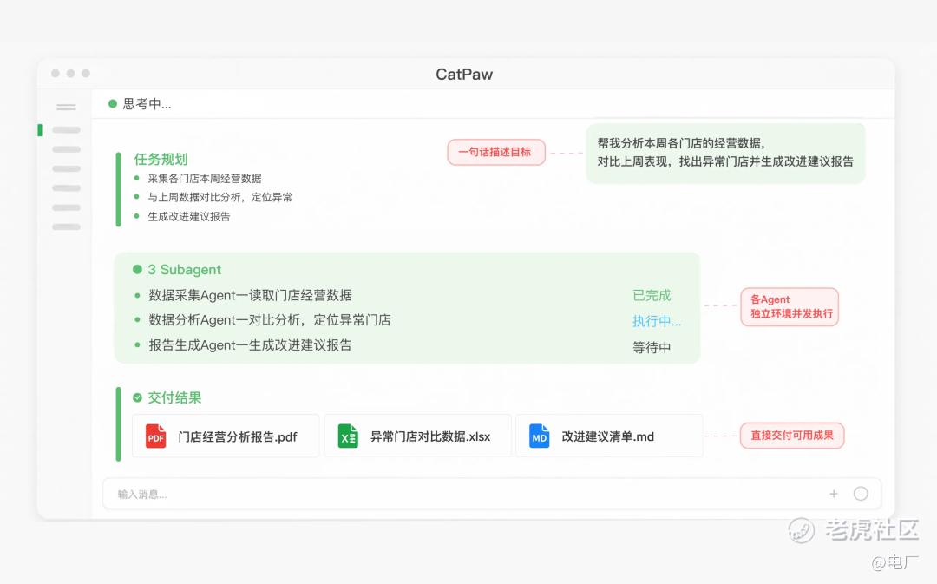Click 数据采集Agent一读取门店经营数据 row
This screenshot has height=584, width=937.
250,295
